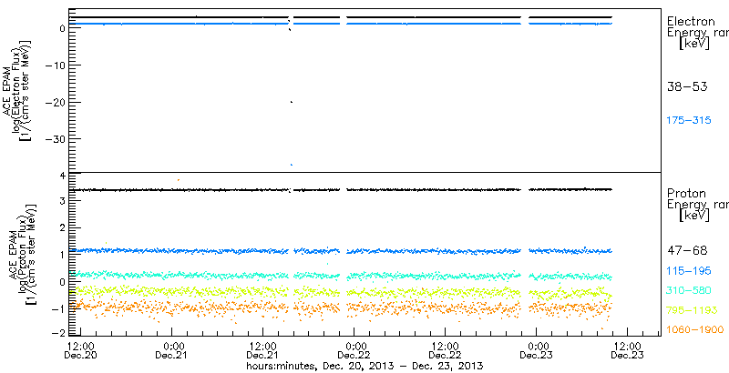Click the blue outlier point at the electron panel bottom

pyautogui.click(x=292, y=165)
